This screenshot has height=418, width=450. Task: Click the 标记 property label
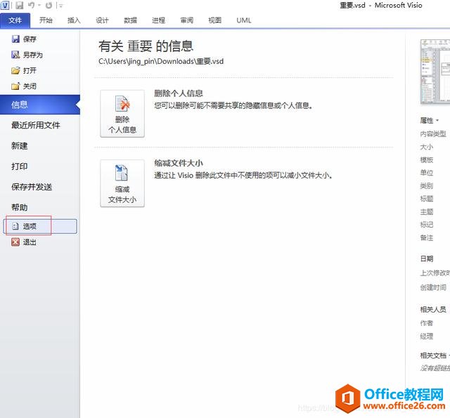click(427, 225)
